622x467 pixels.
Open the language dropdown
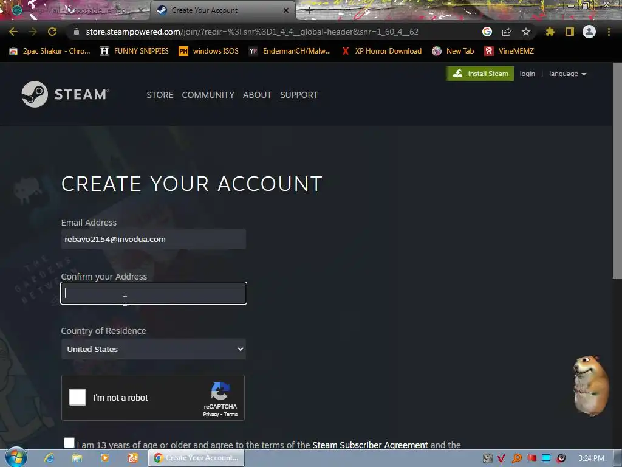tap(568, 74)
